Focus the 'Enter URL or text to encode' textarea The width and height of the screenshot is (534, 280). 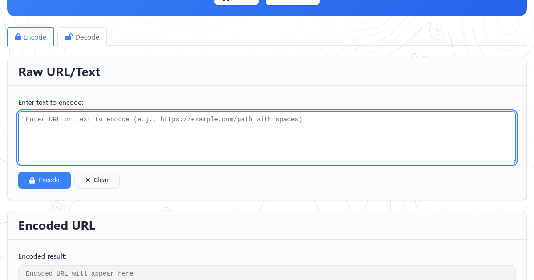pyautogui.click(x=267, y=138)
